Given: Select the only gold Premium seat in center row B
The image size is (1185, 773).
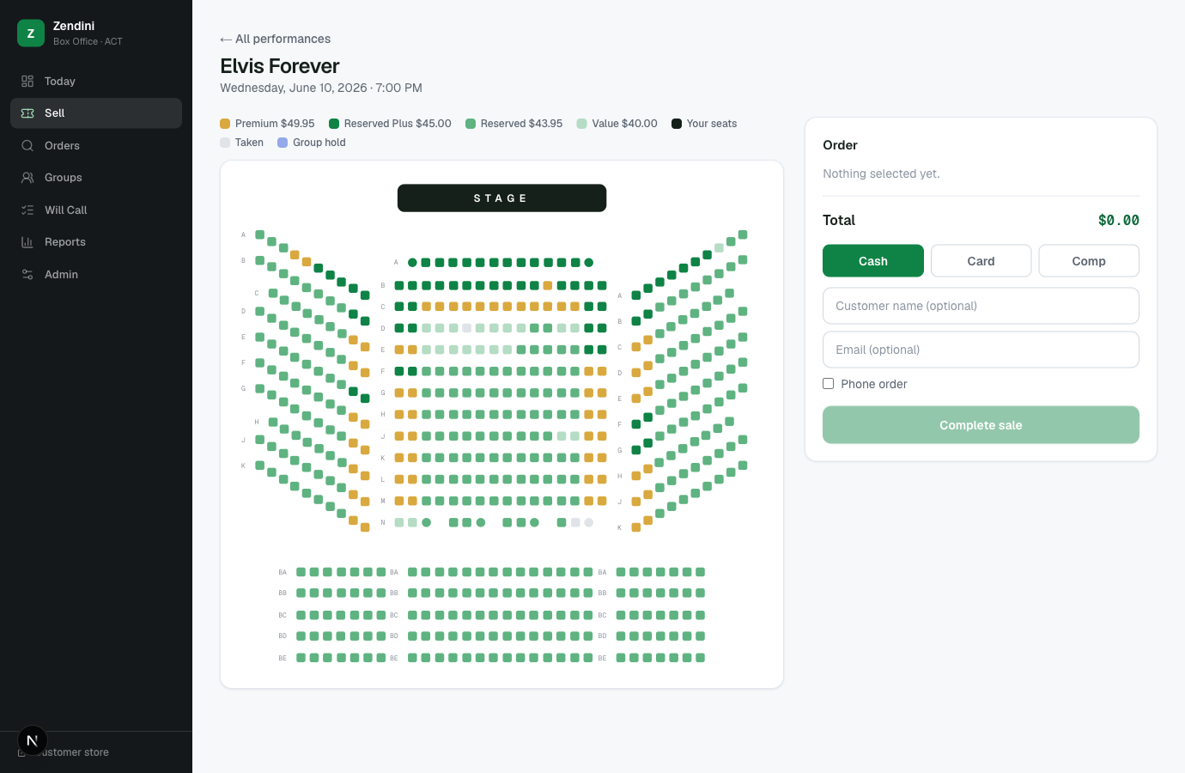Looking at the screenshot, I should pyautogui.click(x=548, y=285).
